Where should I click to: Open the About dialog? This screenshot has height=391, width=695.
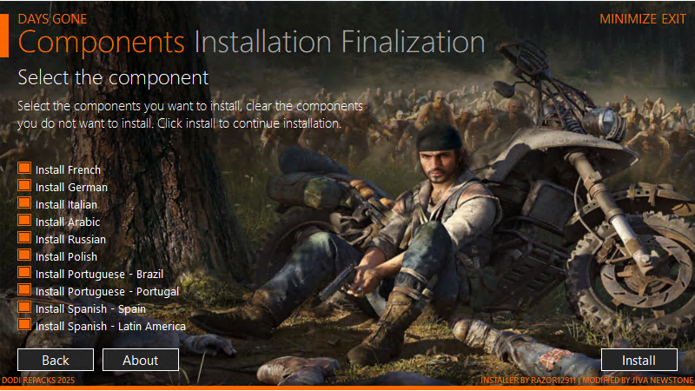141,360
